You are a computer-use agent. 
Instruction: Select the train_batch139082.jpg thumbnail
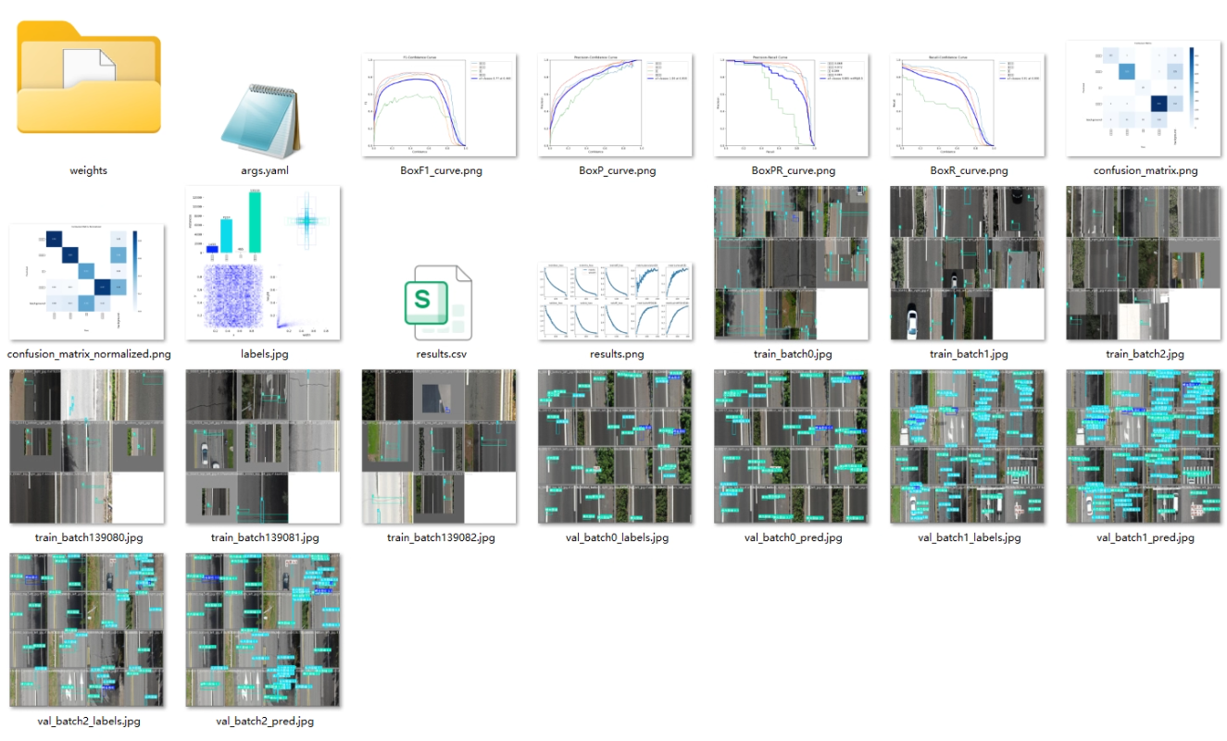coord(439,447)
